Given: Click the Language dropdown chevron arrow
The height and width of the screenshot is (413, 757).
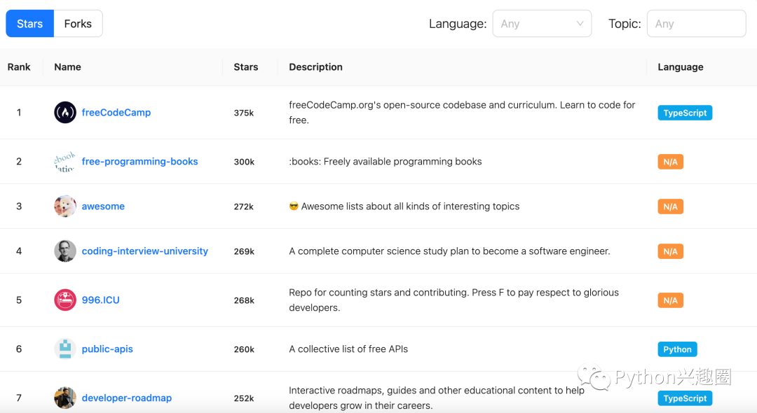Looking at the screenshot, I should [580, 24].
